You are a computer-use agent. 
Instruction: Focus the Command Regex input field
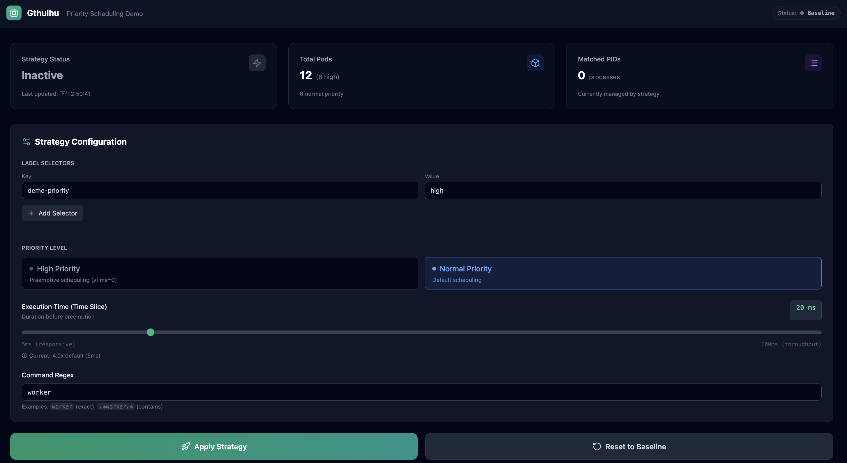click(x=421, y=392)
